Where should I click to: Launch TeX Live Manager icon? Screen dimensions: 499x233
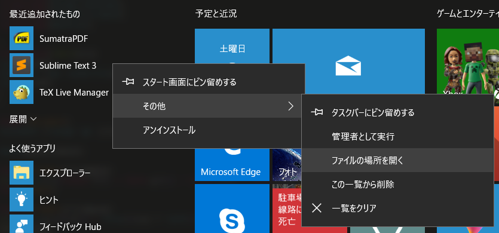[22, 92]
